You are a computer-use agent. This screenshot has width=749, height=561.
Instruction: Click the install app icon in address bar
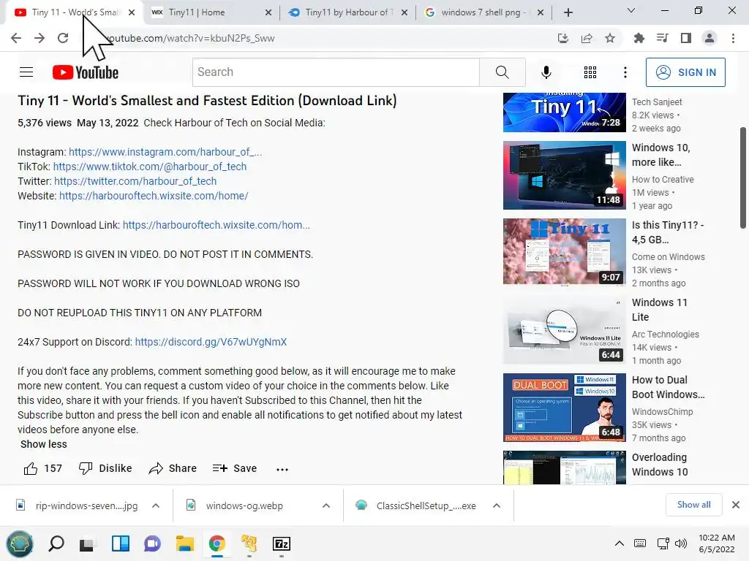tap(563, 38)
